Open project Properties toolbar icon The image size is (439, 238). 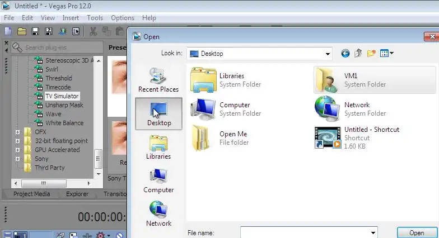click(x=49, y=31)
